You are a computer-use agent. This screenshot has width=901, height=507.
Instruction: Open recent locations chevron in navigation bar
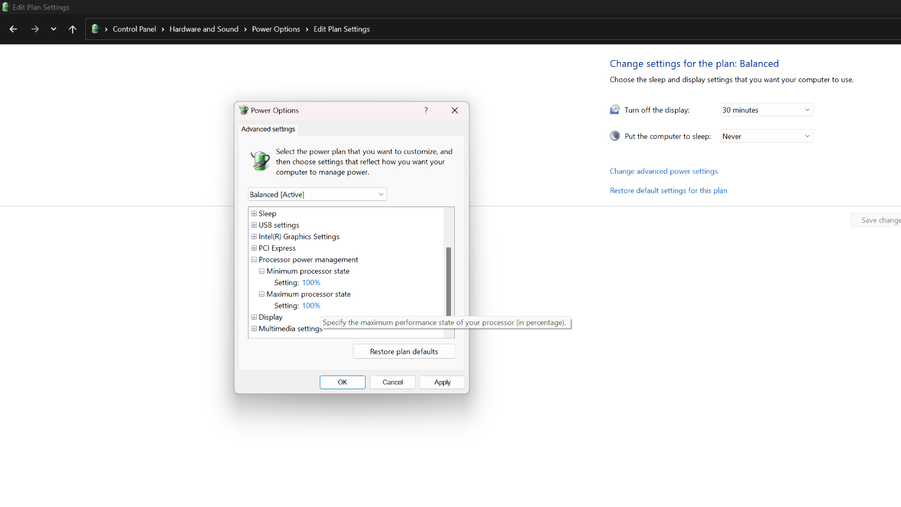click(53, 29)
